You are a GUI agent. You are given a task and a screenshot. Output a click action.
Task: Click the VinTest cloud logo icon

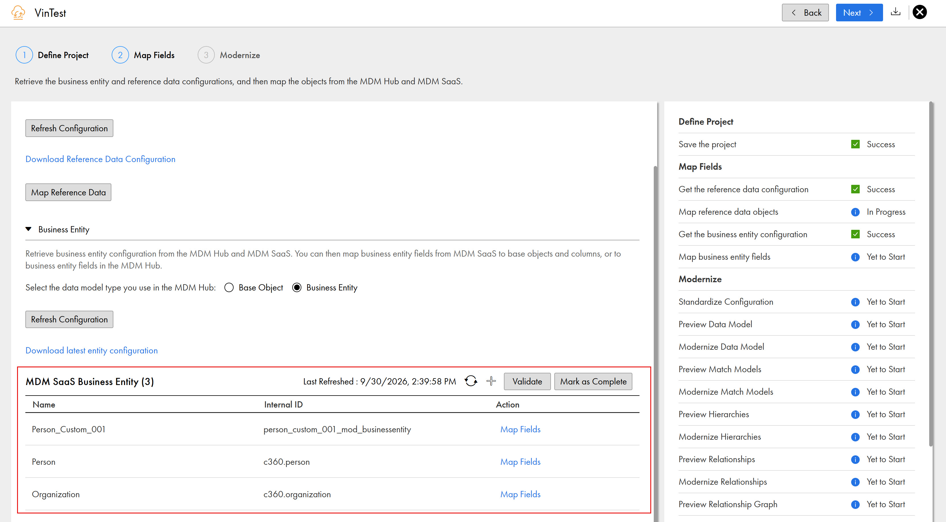tap(18, 13)
